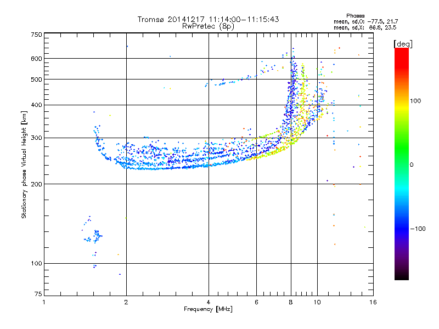Viewport: 439px width, 329px height.
Task: Click the '6' x-axis tick label
Action: tap(256, 302)
